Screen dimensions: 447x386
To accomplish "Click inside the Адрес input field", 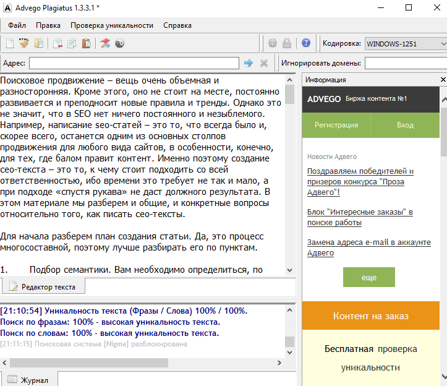I will (134, 63).
